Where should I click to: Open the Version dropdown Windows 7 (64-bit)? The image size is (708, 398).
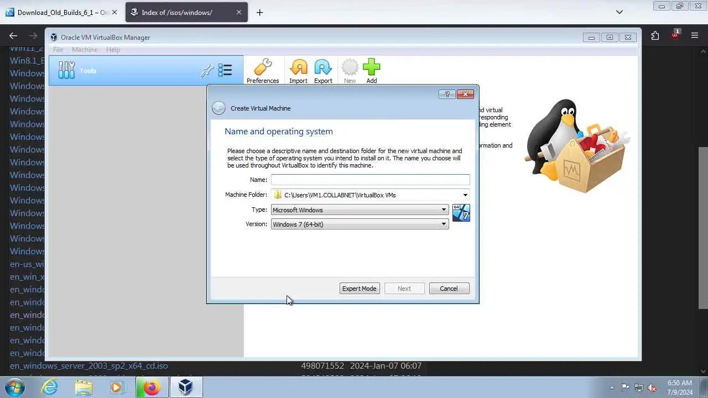pyautogui.click(x=360, y=224)
